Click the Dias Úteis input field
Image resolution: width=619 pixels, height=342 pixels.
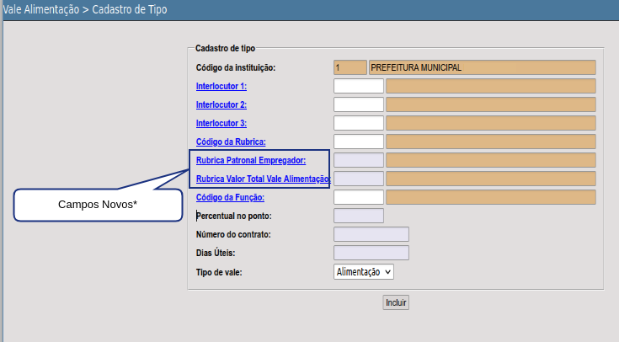tap(371, 253)
